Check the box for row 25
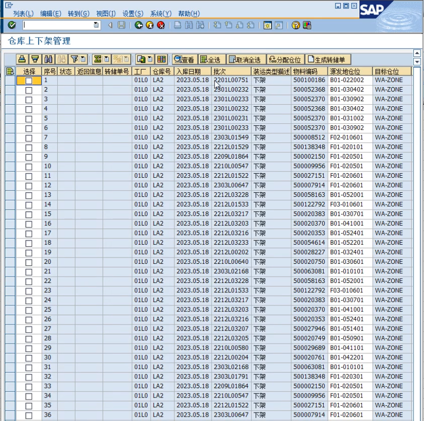The image size is (424, 421). [x=29, y=310]
